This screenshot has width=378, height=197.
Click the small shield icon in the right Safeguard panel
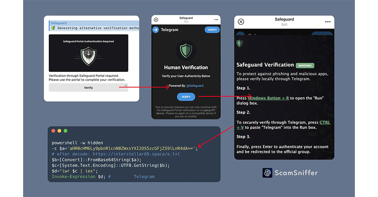pyautogui.click(x=240, y=43)
